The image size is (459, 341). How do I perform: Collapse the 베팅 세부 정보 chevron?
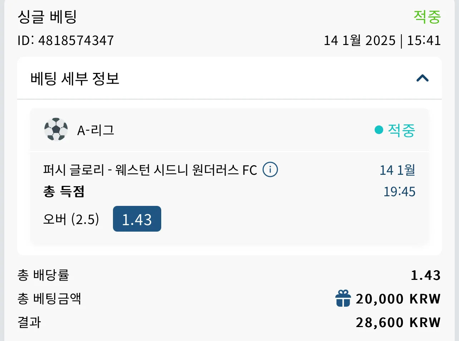tap(423, 78)
